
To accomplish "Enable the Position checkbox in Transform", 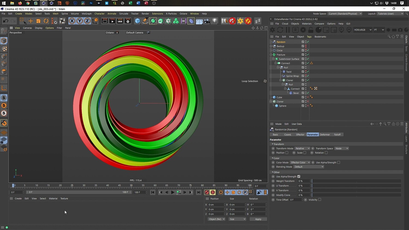I will pyautogui.click(x=287, y=153).
